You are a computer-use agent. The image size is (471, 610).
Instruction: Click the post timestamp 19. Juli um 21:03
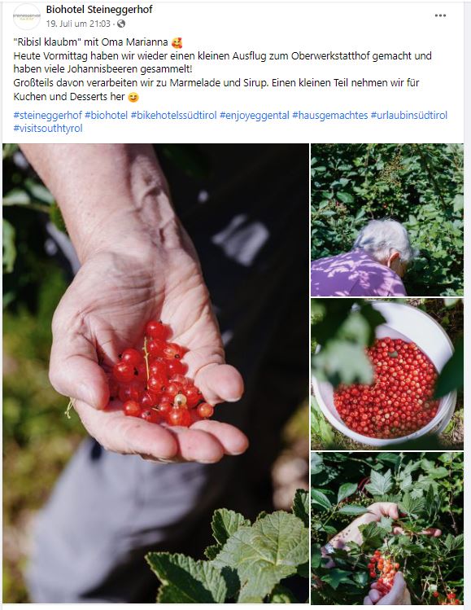click(78, 24)
